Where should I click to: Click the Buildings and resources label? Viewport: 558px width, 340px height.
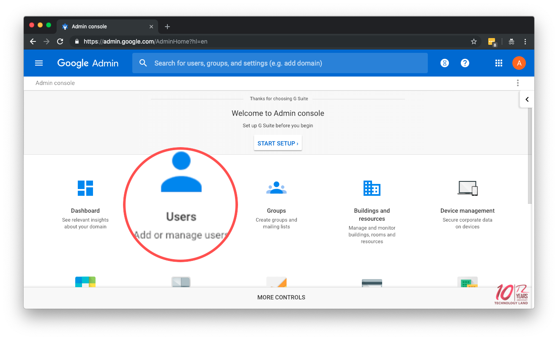[372, 215]
